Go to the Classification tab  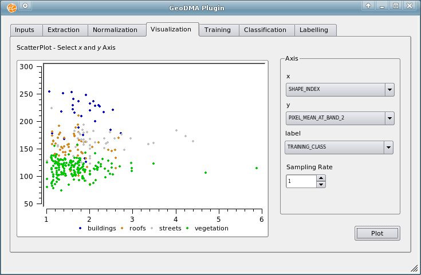point(265,30)
